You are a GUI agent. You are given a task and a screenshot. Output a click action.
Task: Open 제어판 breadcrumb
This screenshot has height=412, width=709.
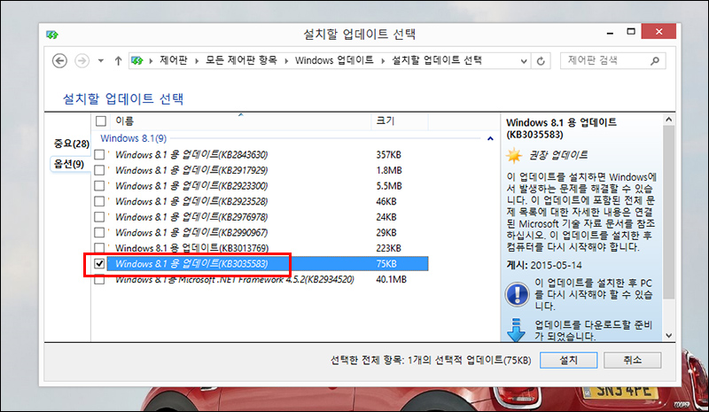click(173, 60)
